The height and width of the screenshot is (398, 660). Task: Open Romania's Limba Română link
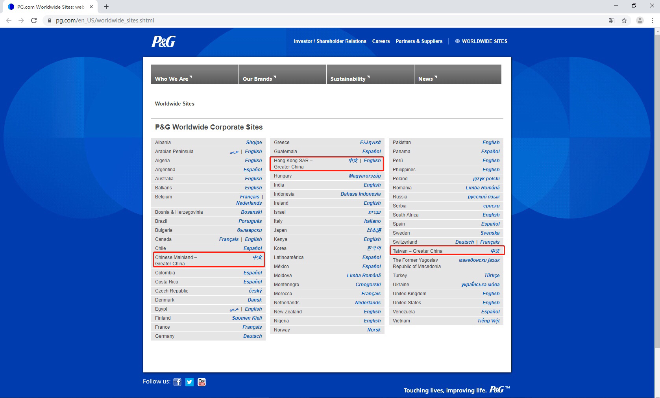pos(483,188)
